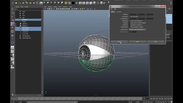
Task: Click the circle Last tool icon
Action: [x=12, y=43]
